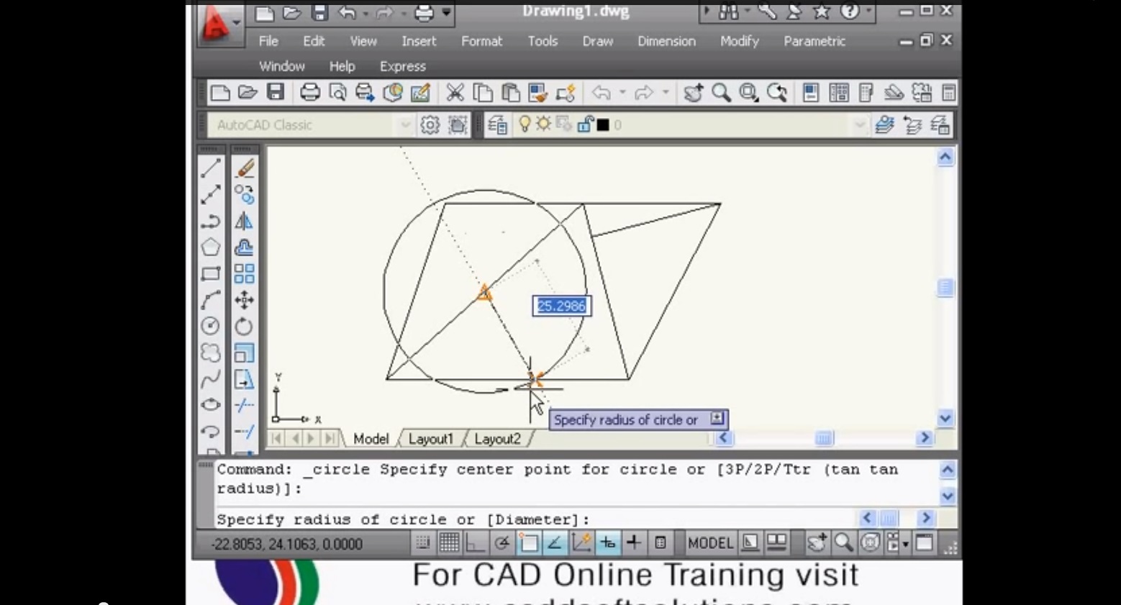
Task: Open the Dimension menu
Action: [x=666, y=41]
